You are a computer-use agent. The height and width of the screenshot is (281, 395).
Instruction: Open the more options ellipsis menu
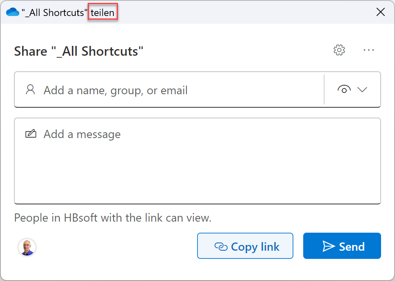(x=369, y=50)
